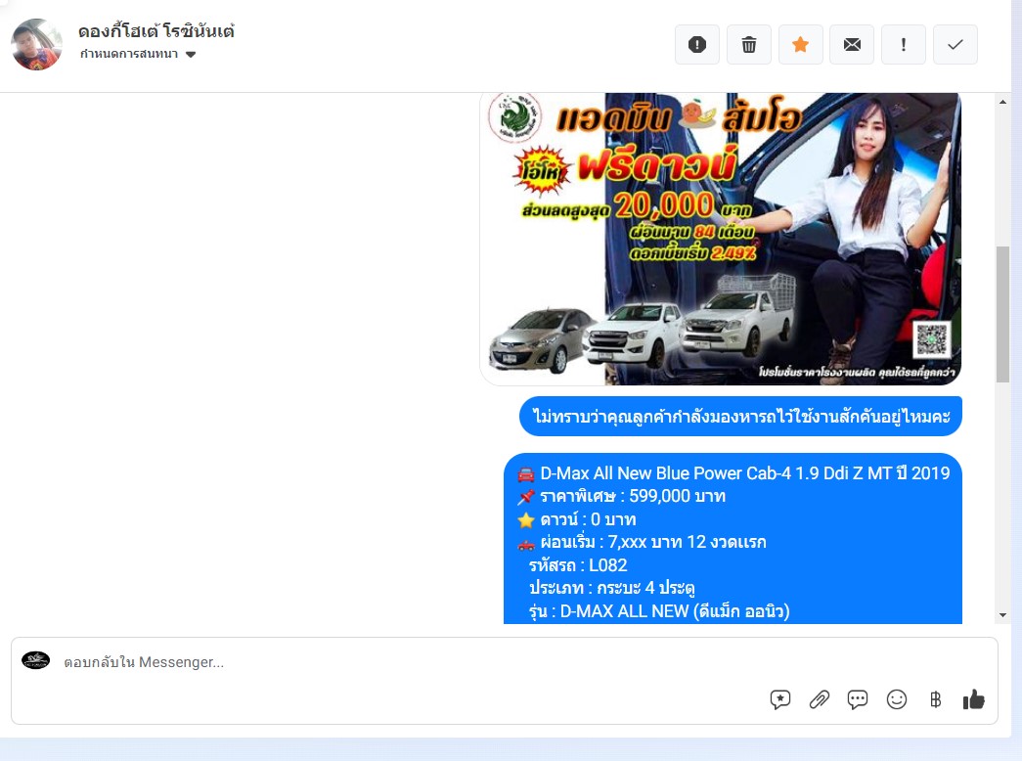Click the exclamation priority icon
Viewport: 1022px width, 761px height.
[904, 44]
